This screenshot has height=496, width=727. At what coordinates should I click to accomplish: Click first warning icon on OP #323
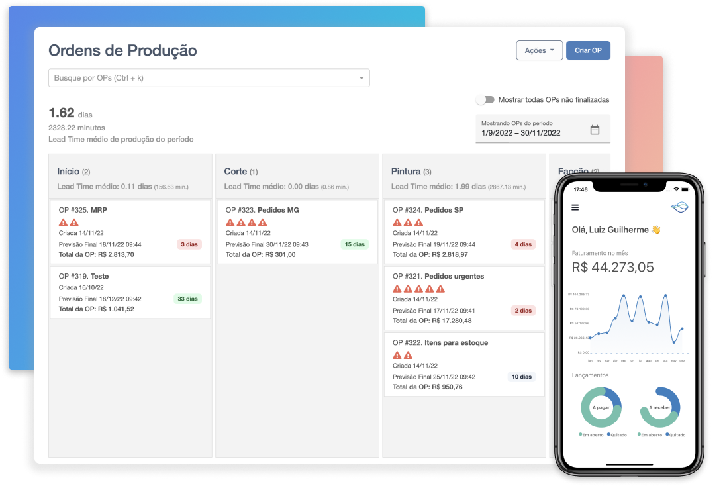click(x=230, y=223)
